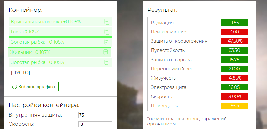Copy the last Золотая рыбка slot icon
267x129 pixels.
(107, 62)
